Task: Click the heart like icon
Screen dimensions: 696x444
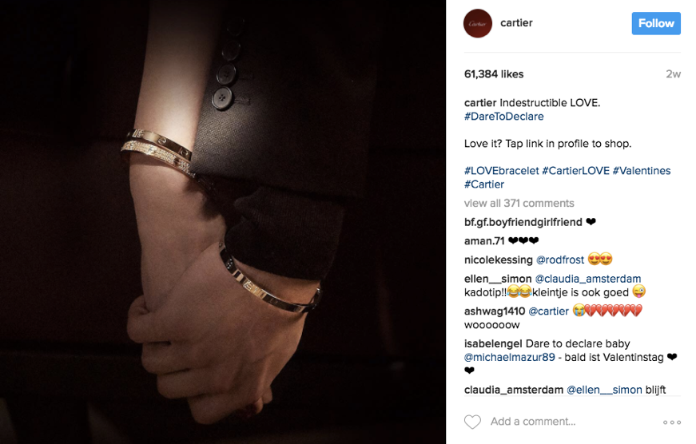Action: [x=472, y=422]
